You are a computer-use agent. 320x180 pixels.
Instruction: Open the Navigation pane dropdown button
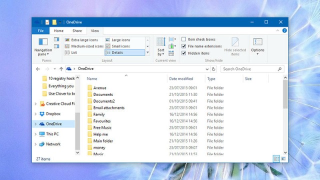pos(43,47)
